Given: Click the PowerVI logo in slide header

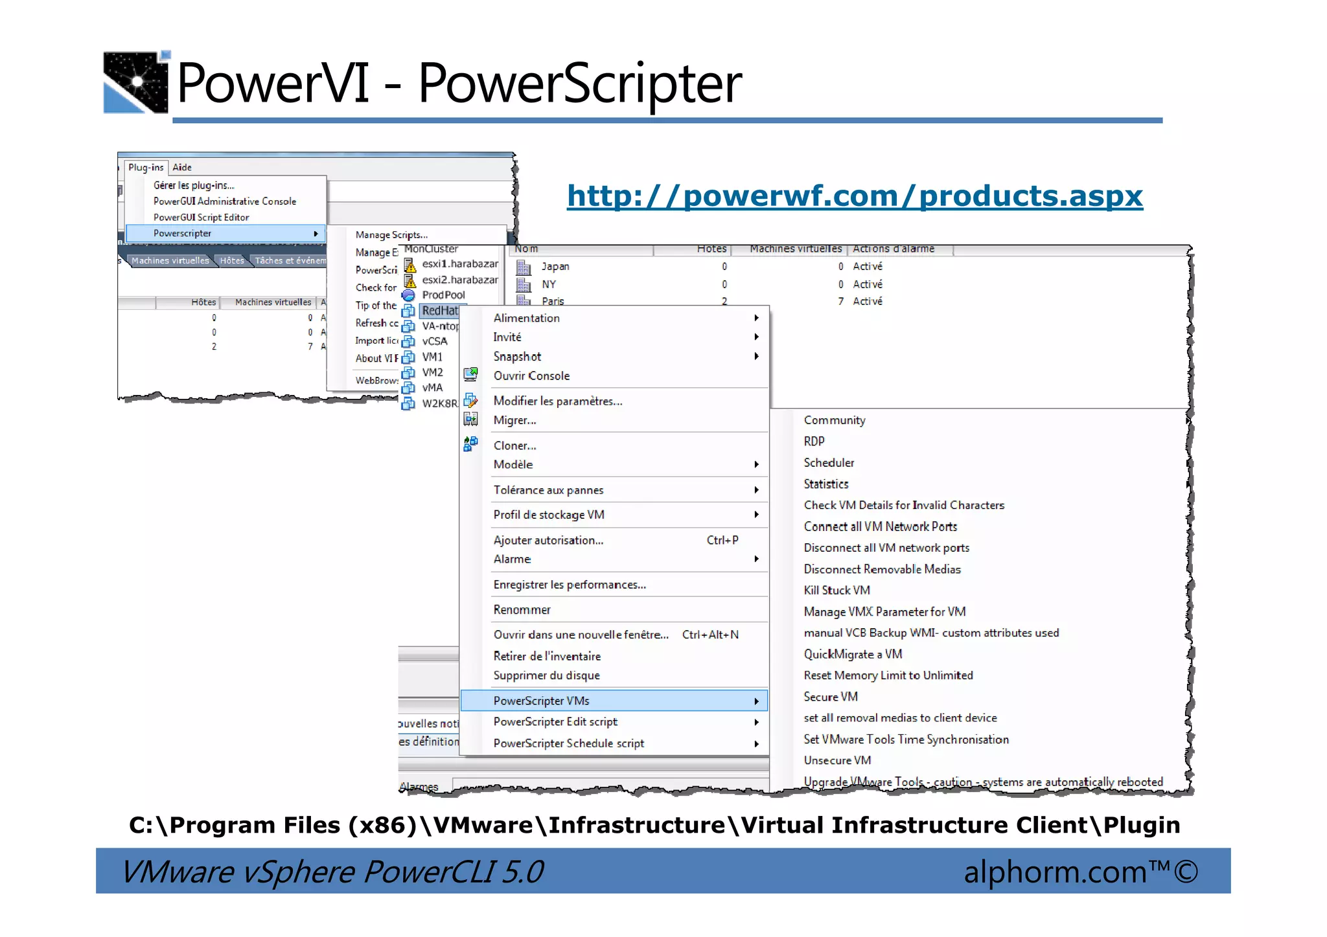Looking at the screenshot, I should click(137, 82).
